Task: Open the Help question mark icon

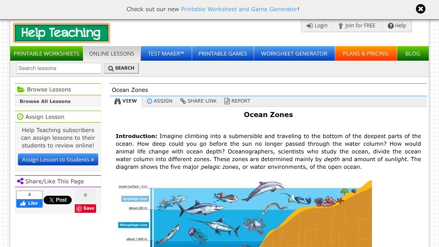Action: click(x=392, y=25)
